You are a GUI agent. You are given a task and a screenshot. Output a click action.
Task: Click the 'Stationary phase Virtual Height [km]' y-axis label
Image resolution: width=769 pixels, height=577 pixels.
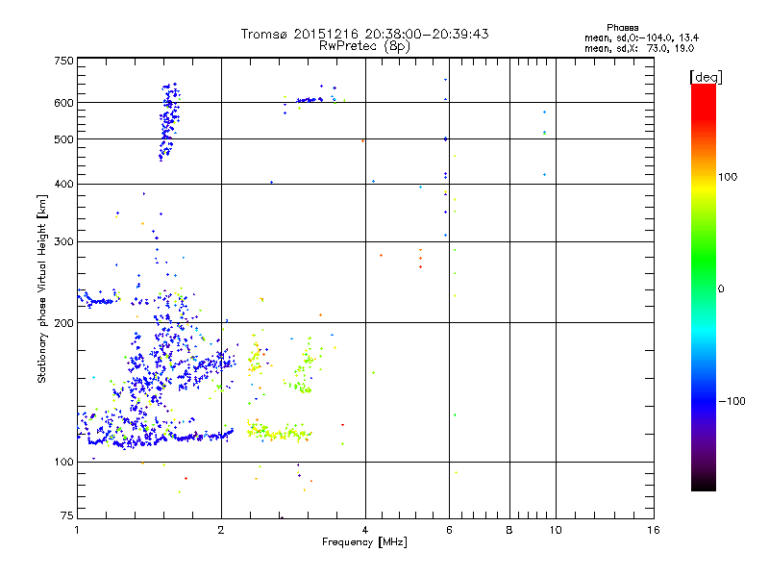(x=42, y=288)
